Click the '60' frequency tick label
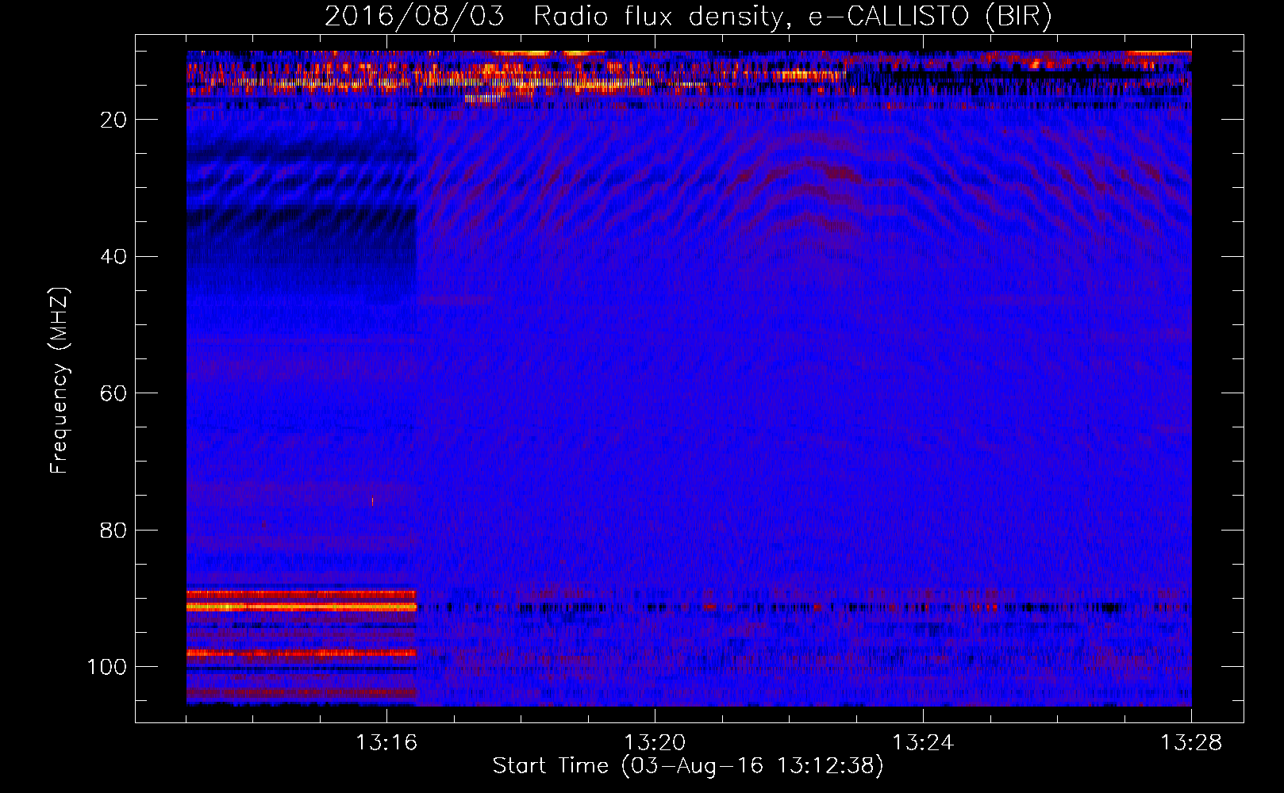 point(113,393)
